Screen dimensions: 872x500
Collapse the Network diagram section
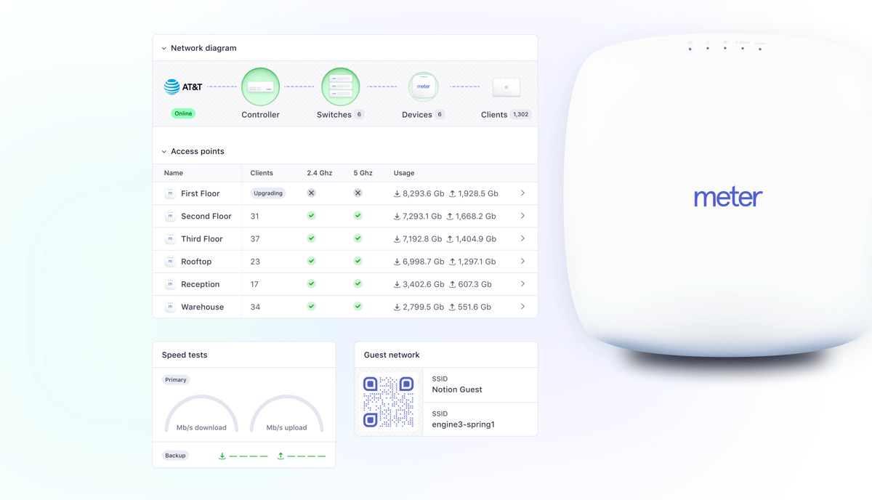tap(163, 47)
